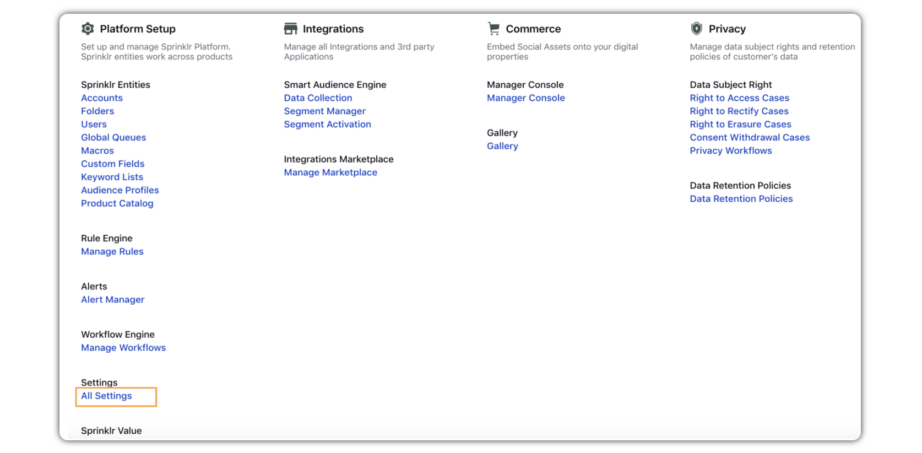Click the Workflow Engine section label

118,335
